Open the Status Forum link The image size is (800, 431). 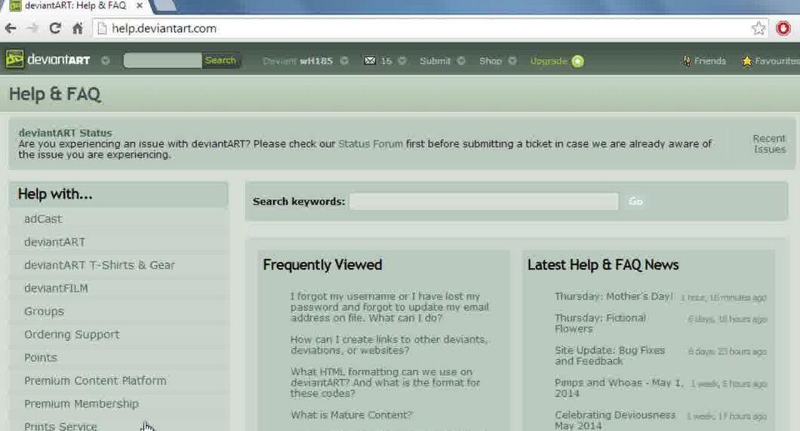pyautogui.click(x=371, y=144)
